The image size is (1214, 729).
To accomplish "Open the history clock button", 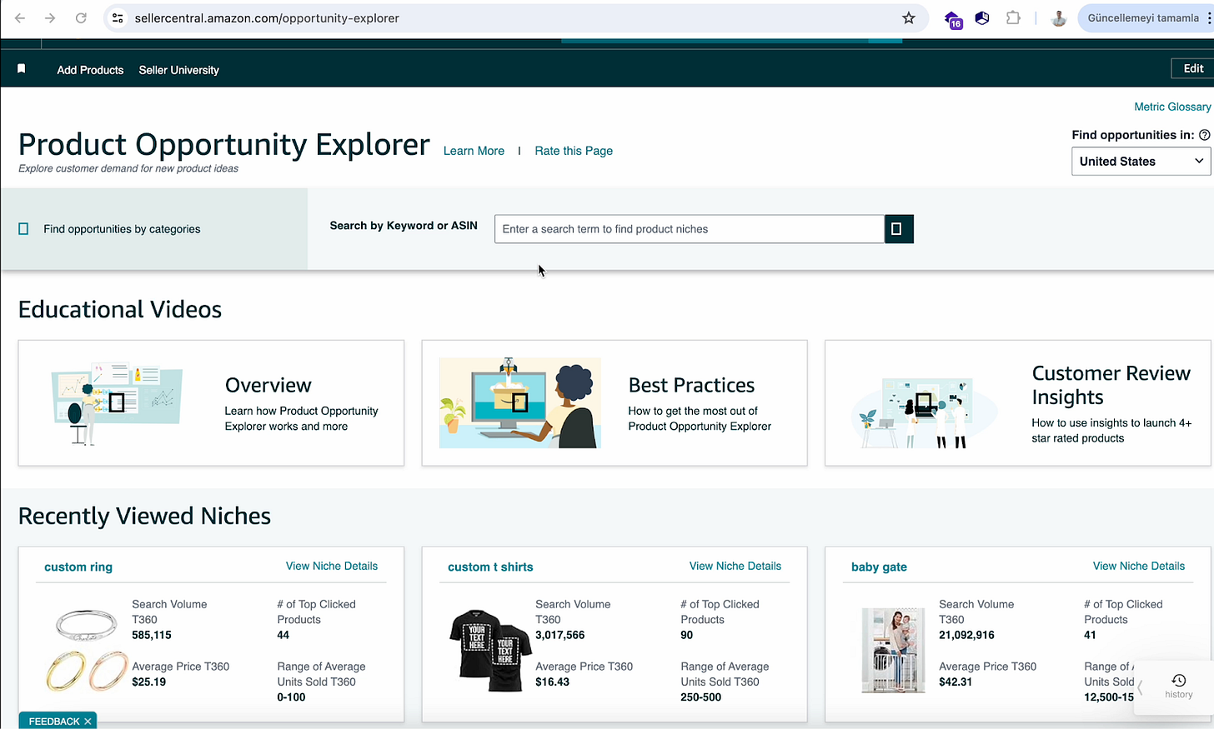I will 1178,687.
